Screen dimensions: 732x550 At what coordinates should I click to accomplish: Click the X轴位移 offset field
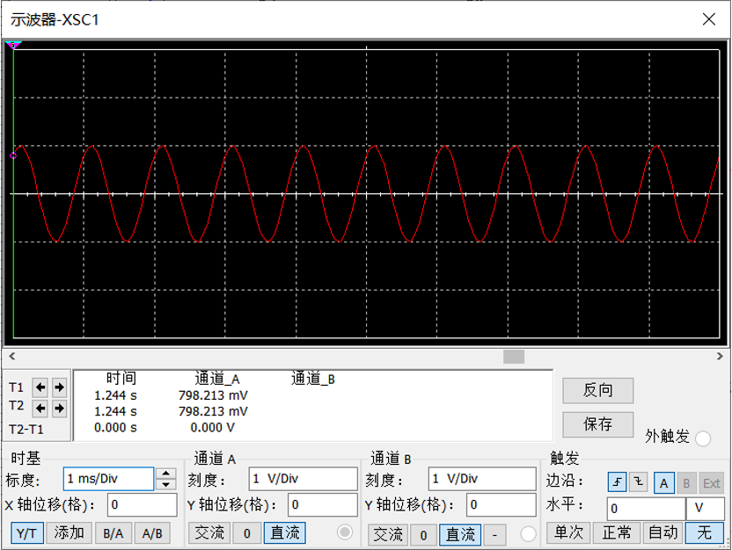[143, 505]
